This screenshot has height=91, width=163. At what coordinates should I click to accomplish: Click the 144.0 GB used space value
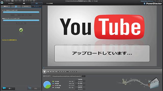coord(71,83)
